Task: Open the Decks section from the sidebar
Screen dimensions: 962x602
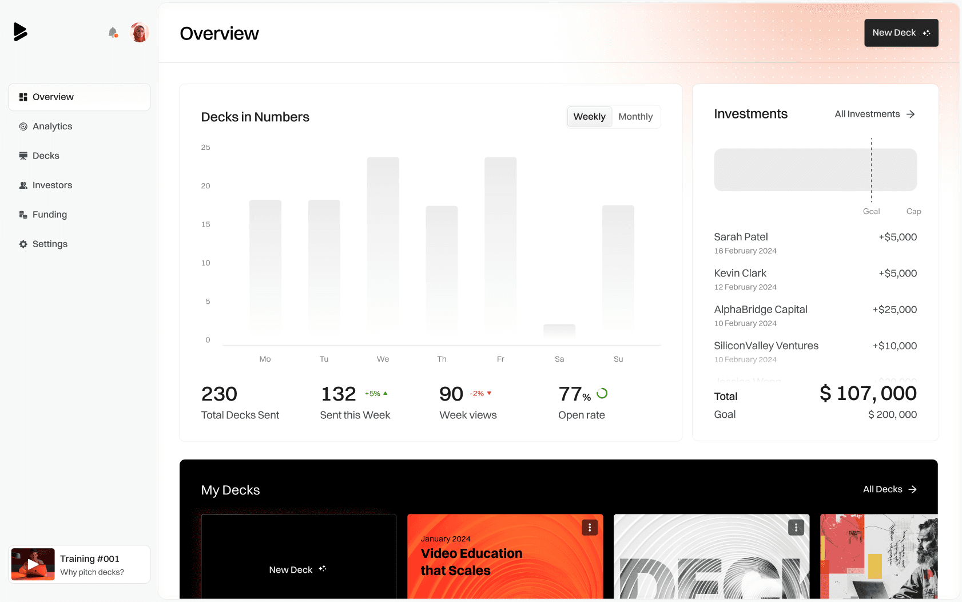Action: point(46,155)
